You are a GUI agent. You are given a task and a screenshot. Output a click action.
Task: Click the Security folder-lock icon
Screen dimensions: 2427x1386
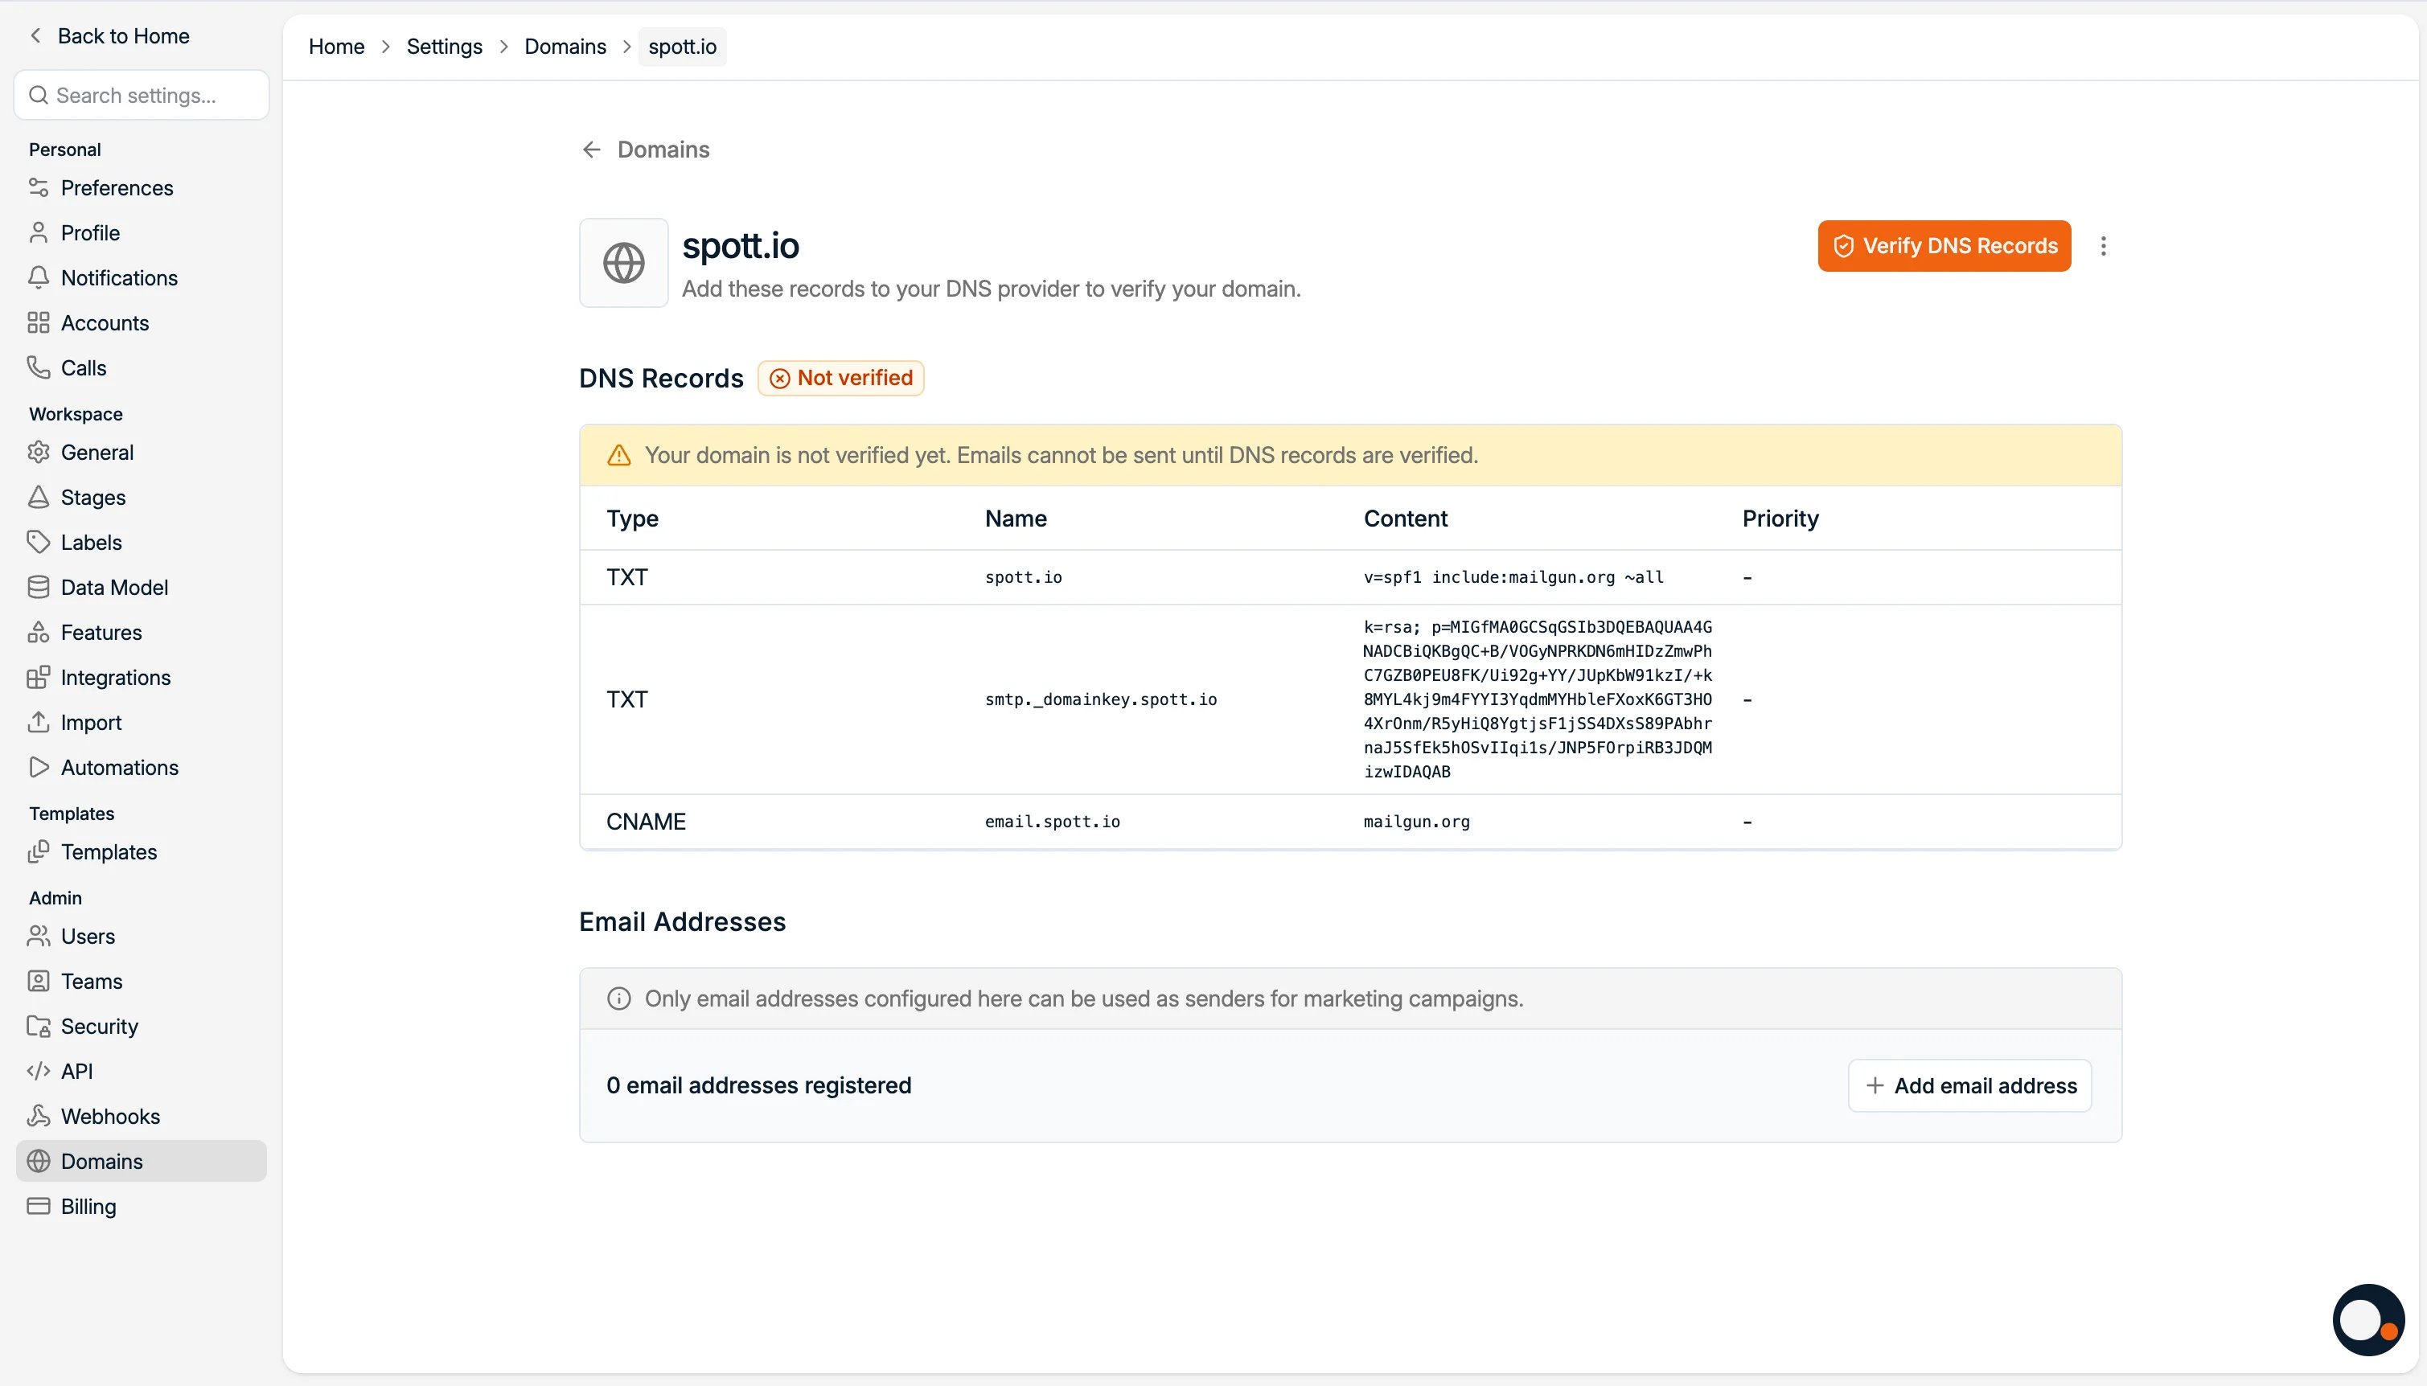click(38, 1026)
